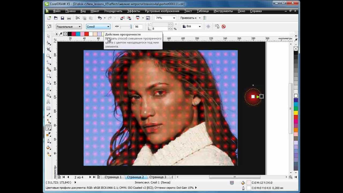Select the Shape tool

click(49, 43)
